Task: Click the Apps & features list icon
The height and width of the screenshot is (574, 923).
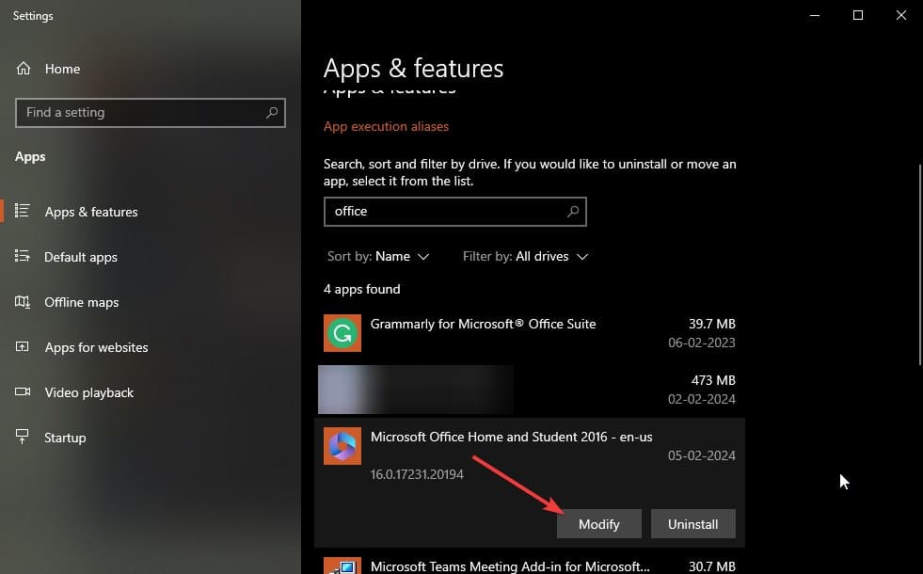Action: pos(23,211)
